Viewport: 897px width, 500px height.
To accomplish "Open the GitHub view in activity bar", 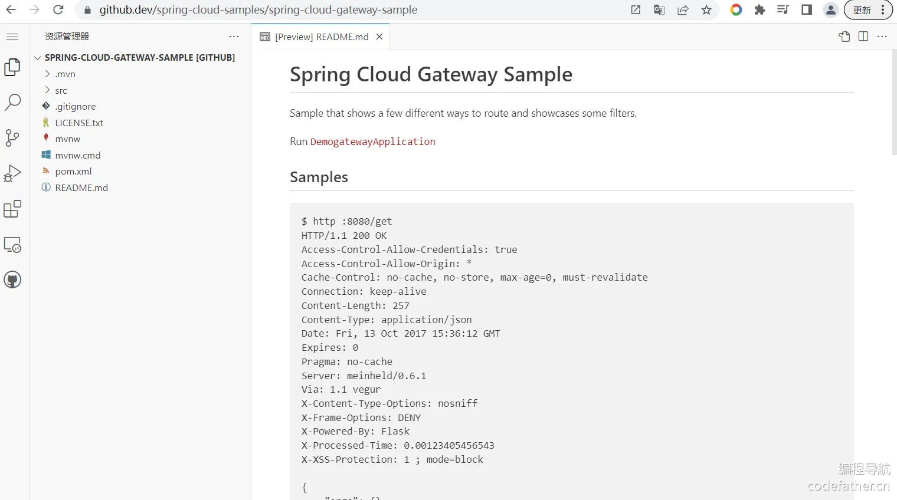I will (12, 279).
